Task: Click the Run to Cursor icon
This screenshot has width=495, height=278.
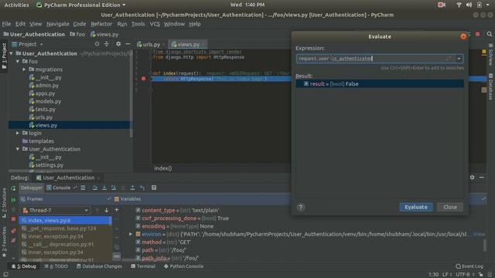Action: click(142, 188)
